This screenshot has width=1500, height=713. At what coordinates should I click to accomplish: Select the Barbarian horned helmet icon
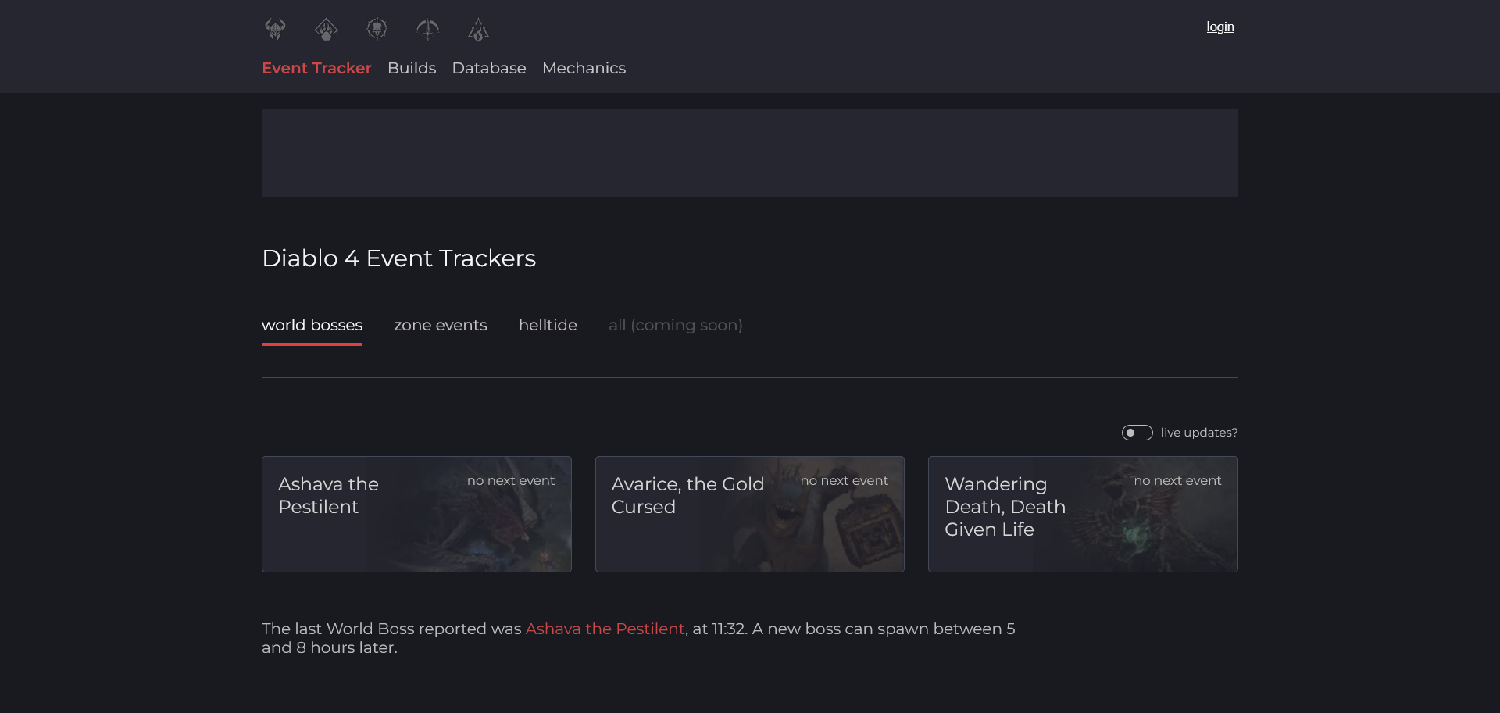[x=275, y=30]
